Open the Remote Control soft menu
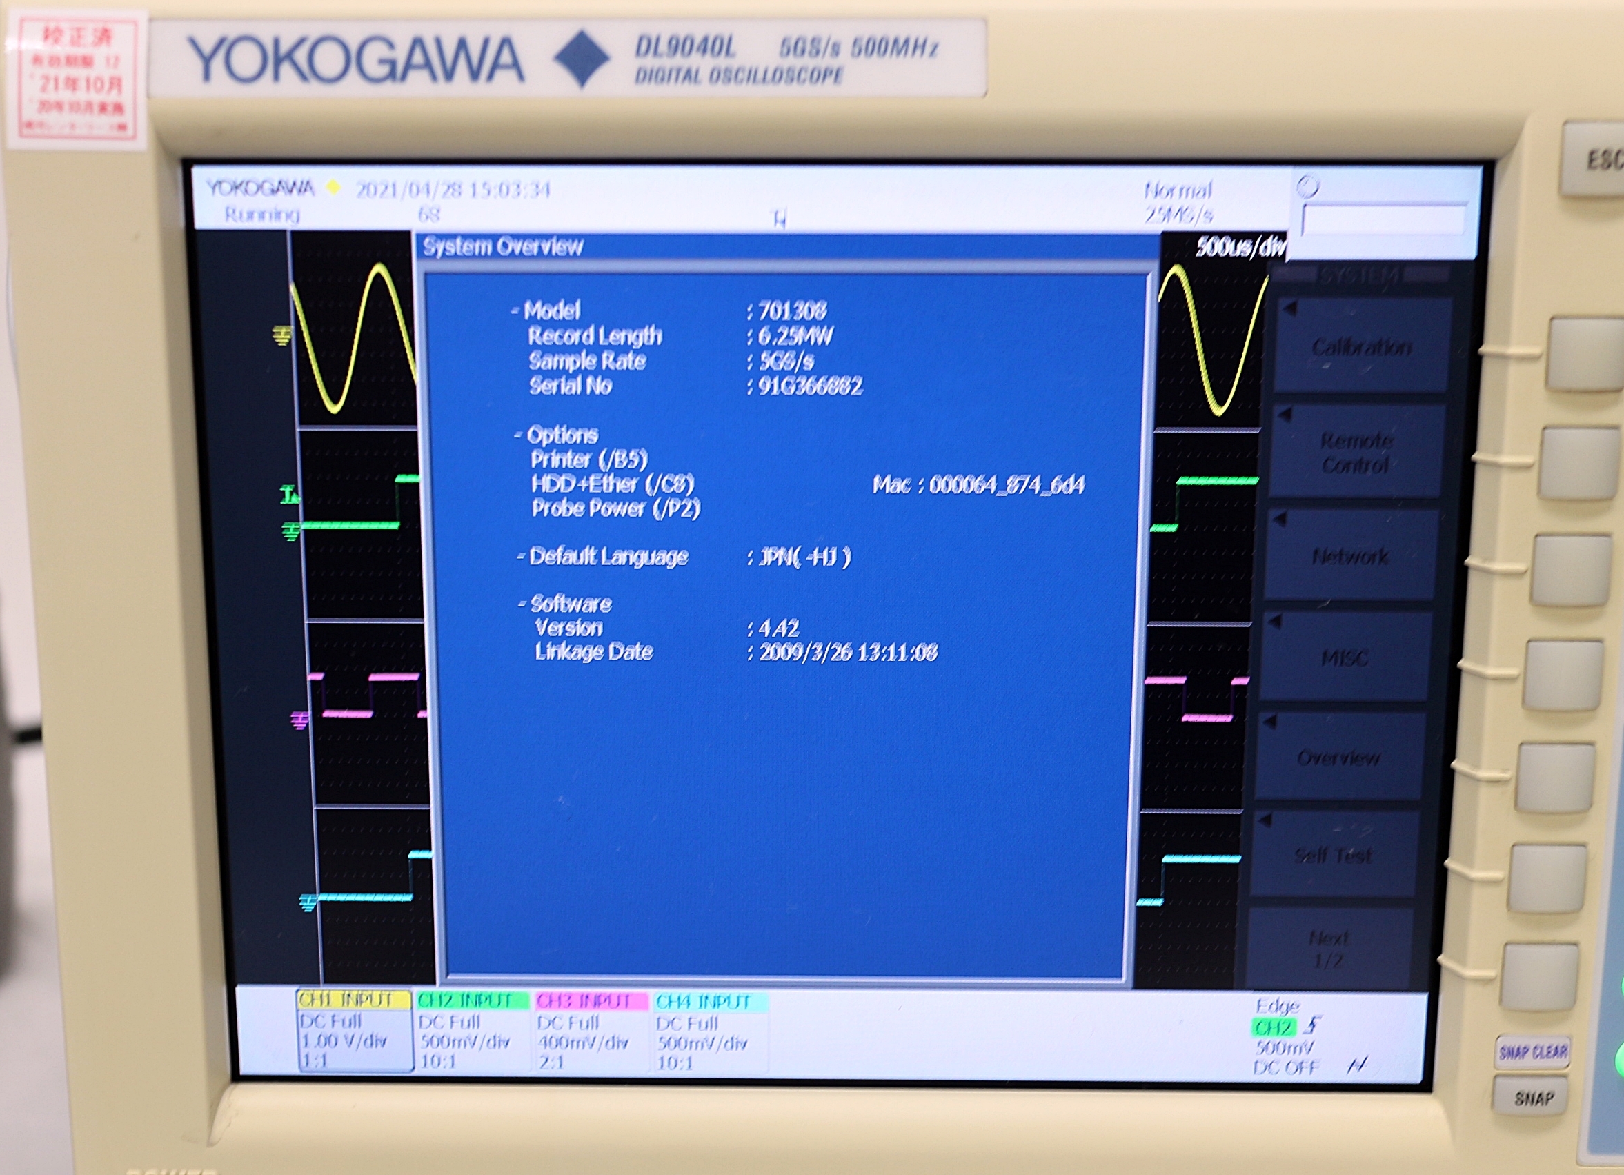This screenshot has width=1624, height=1175. coord(1356,453)
